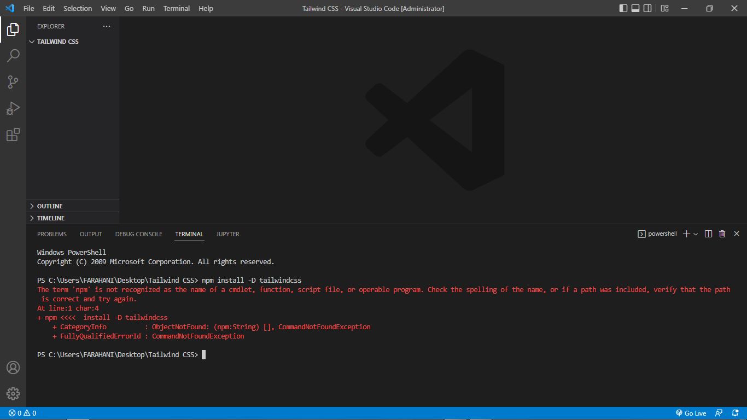This screenshot has height=420, width=747.
Task: Open the View menu
Action: coord(108,8)
